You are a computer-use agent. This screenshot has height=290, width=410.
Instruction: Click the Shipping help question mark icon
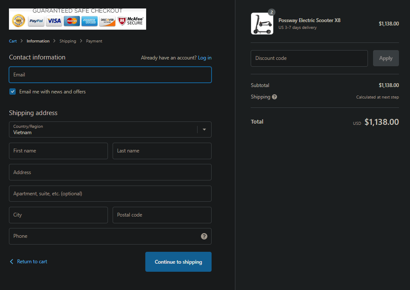click(274, 97)
